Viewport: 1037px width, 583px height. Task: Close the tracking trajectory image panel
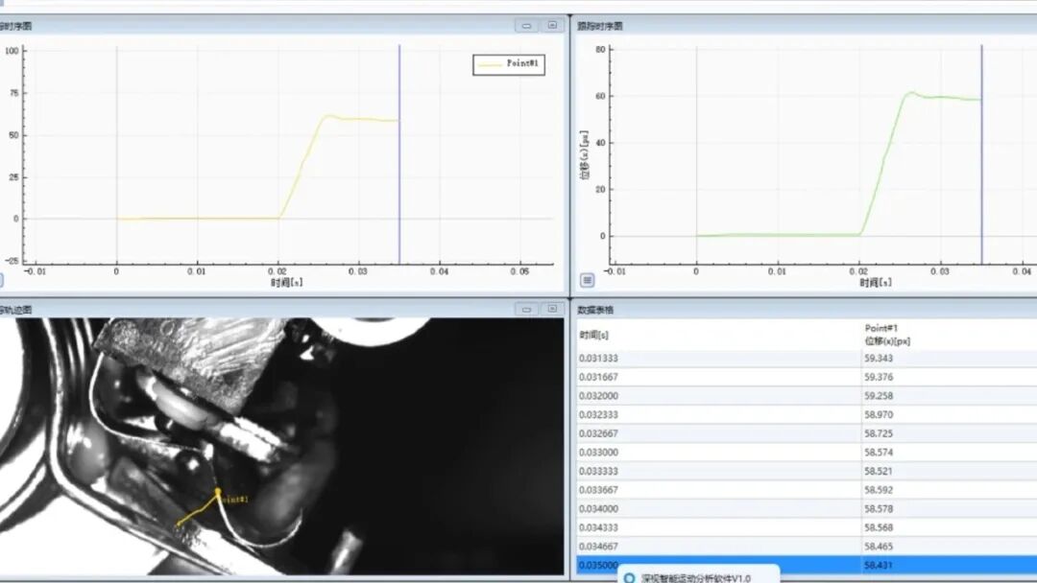[552, 309]
